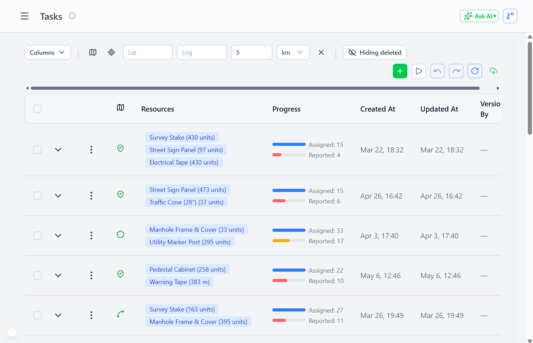This screenshot has width=533, height=343.
Task: Expand the Apr 3, 17:40 task row
Action: click(x=58, y=236)
